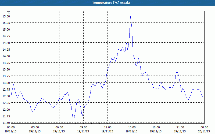Click the 14,75 y-axis value
Image resolution: width=215 pixels, height=134 pixels.
pos(6,36)
